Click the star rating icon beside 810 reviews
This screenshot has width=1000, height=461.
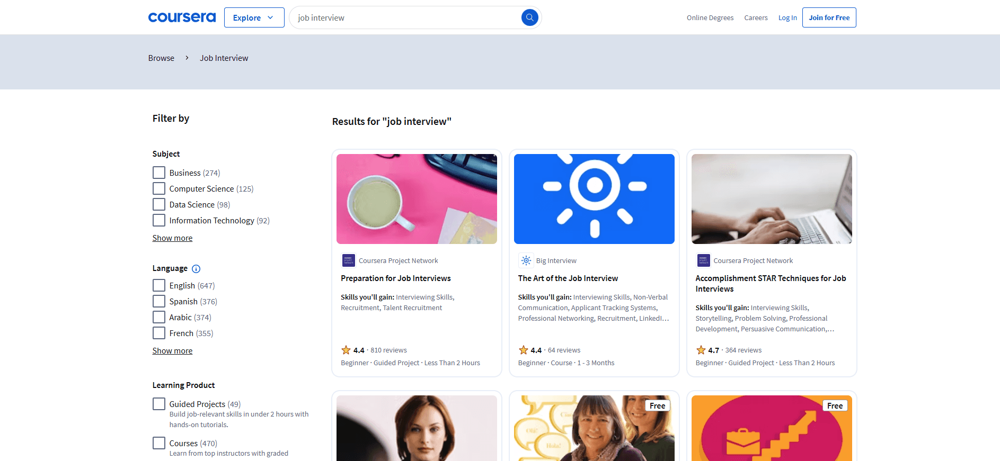[346, 350]
